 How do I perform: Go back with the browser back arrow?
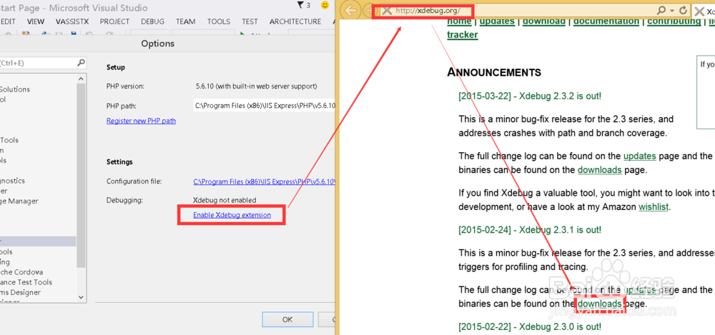350,10
